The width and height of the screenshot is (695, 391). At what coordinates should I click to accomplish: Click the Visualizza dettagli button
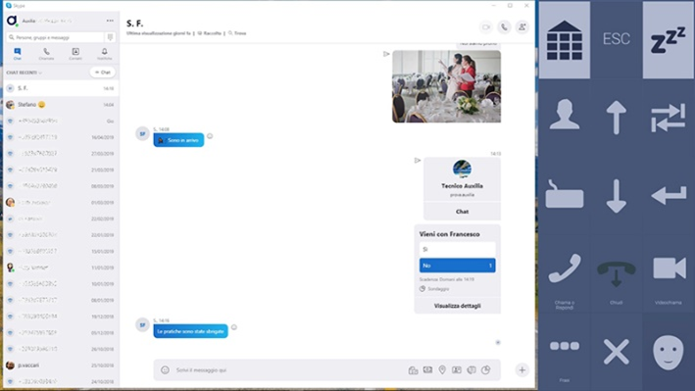[x=457, y=306]
